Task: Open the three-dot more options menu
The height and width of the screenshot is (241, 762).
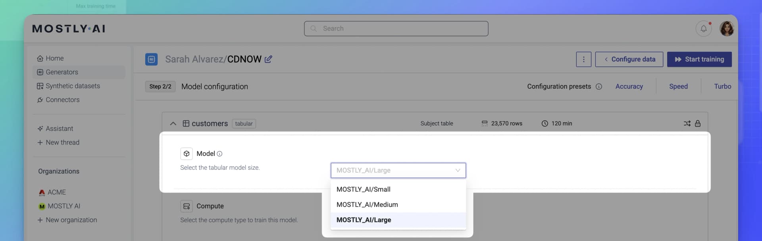Action: (583, 59)
